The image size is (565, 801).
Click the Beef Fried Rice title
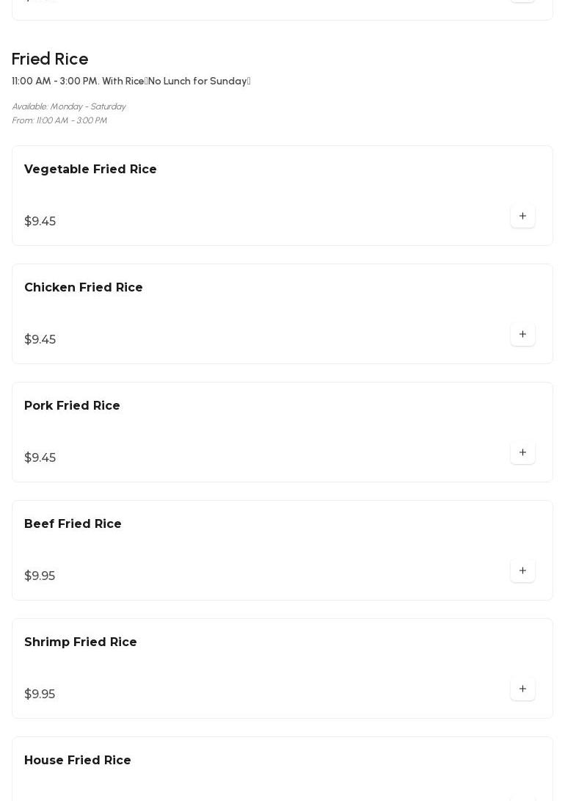point(73,524)
